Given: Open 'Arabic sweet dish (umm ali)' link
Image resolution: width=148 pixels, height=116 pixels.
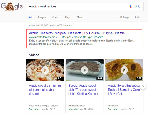Looking at the screenshot, I should coord(45,90).
